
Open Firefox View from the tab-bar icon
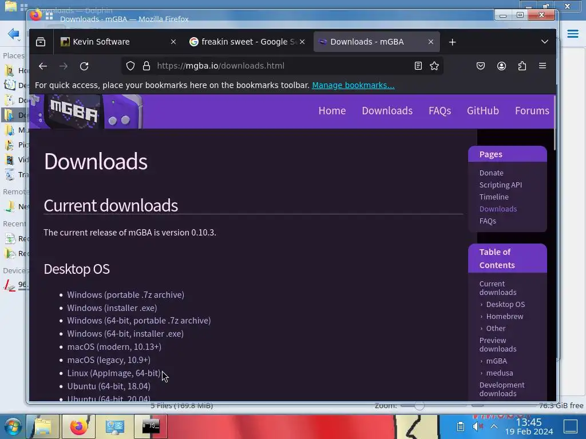pos(41,42)
